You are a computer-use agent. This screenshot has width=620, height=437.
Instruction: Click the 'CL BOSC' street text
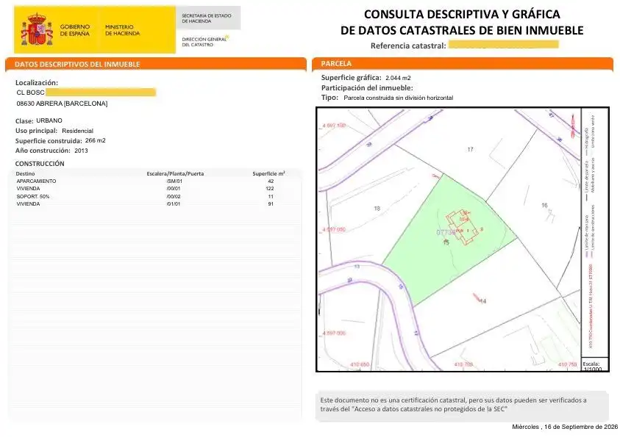pos(30,93)
